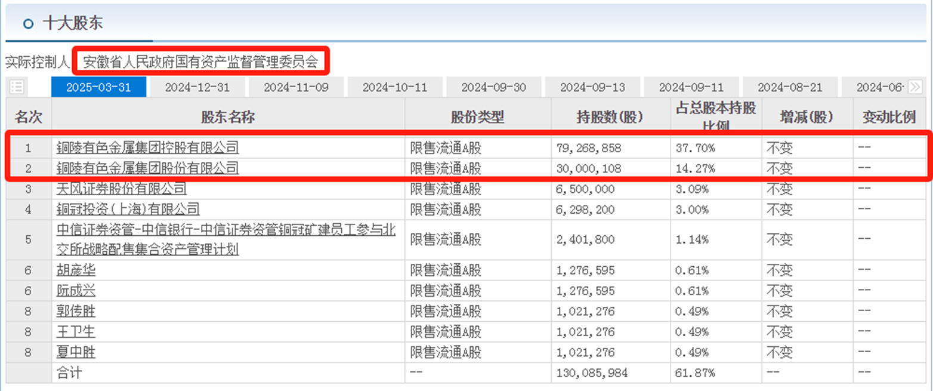Open 铜陵有色金属集团控股有限公司 shareholder link

(x=147, y=147)
